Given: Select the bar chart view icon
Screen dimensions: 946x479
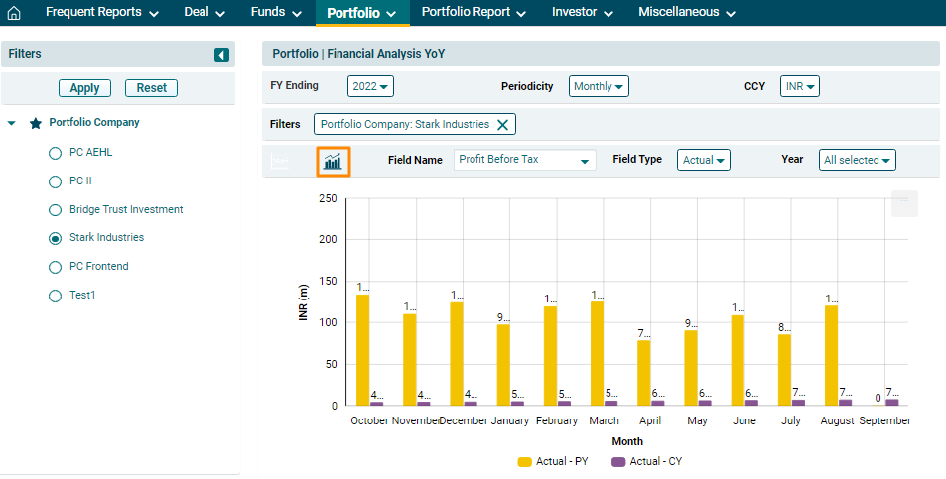Looking at the screenshot, I should tap(333, 160).
